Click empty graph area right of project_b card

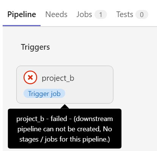point(135,85)
